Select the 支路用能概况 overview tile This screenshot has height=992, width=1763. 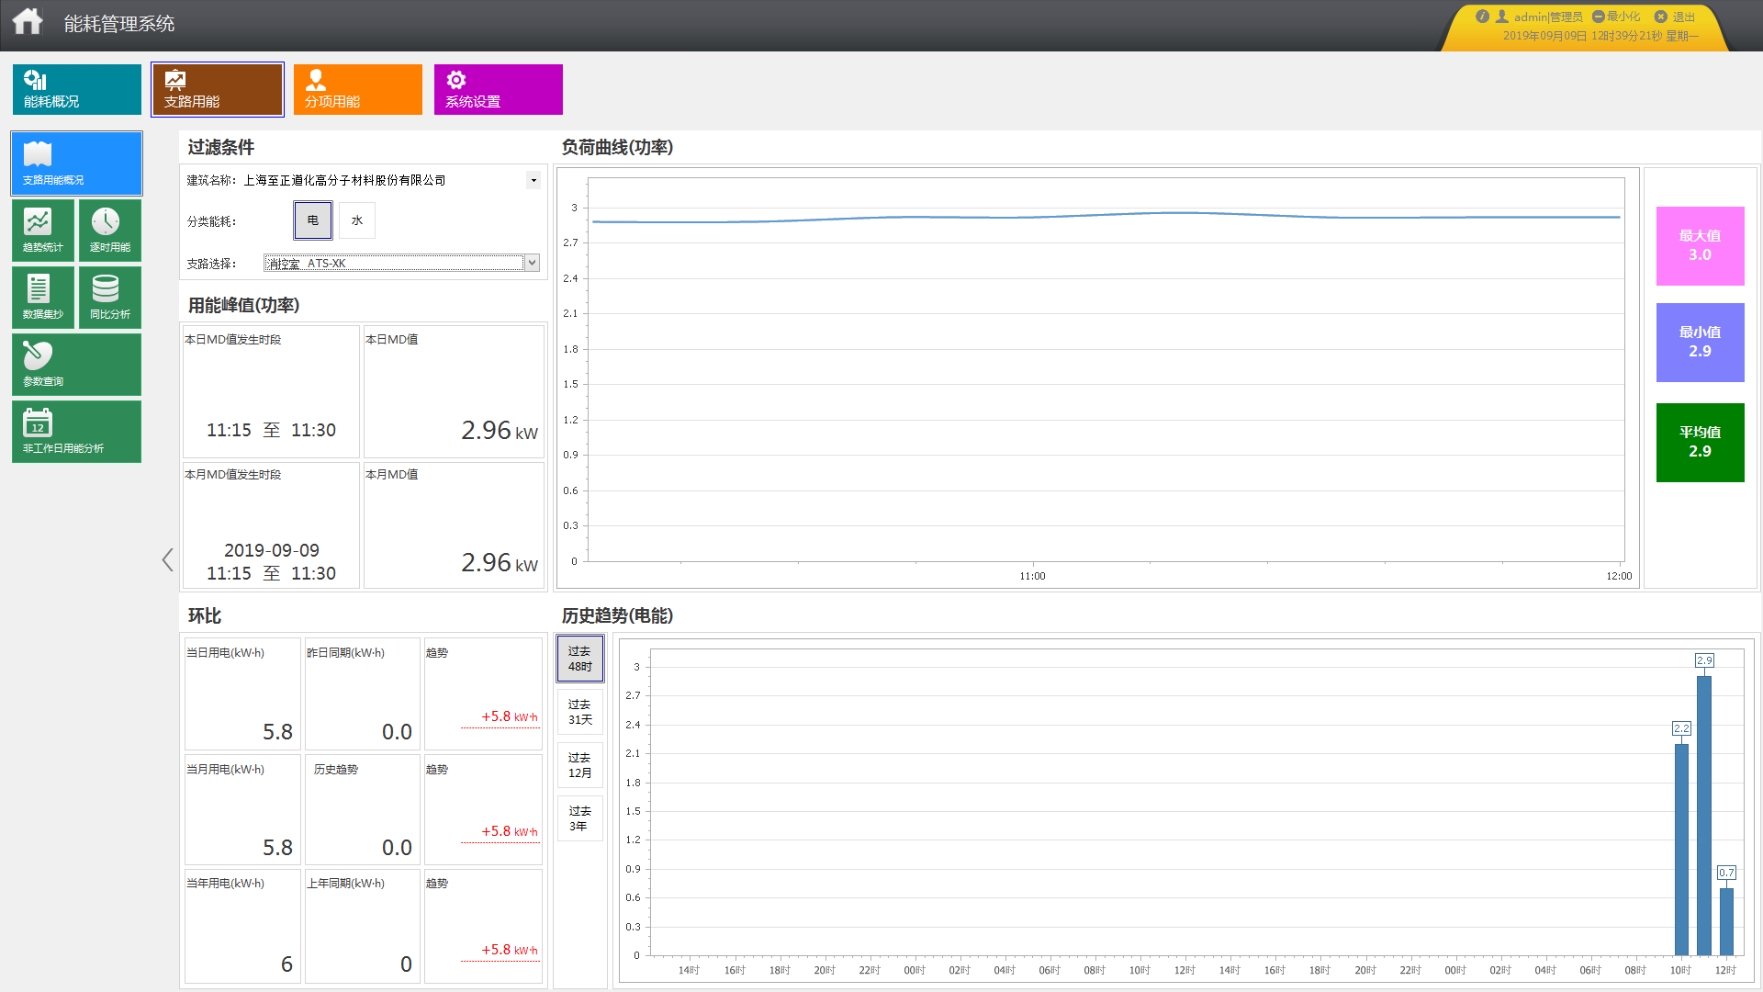pyautogui.click(x=76, y=163)
